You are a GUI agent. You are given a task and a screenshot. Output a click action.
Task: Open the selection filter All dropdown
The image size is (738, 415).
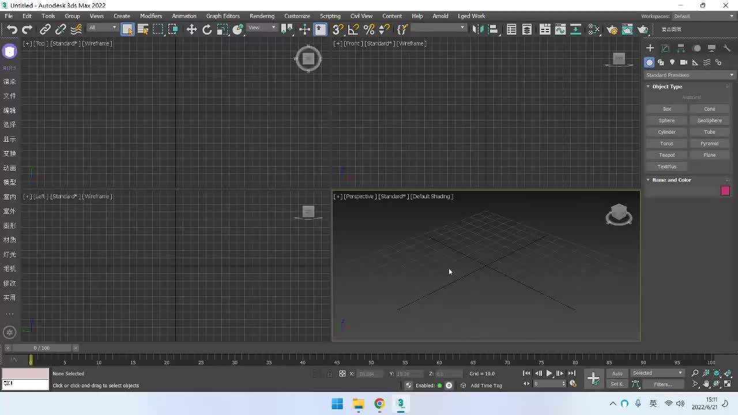(103, 28)
